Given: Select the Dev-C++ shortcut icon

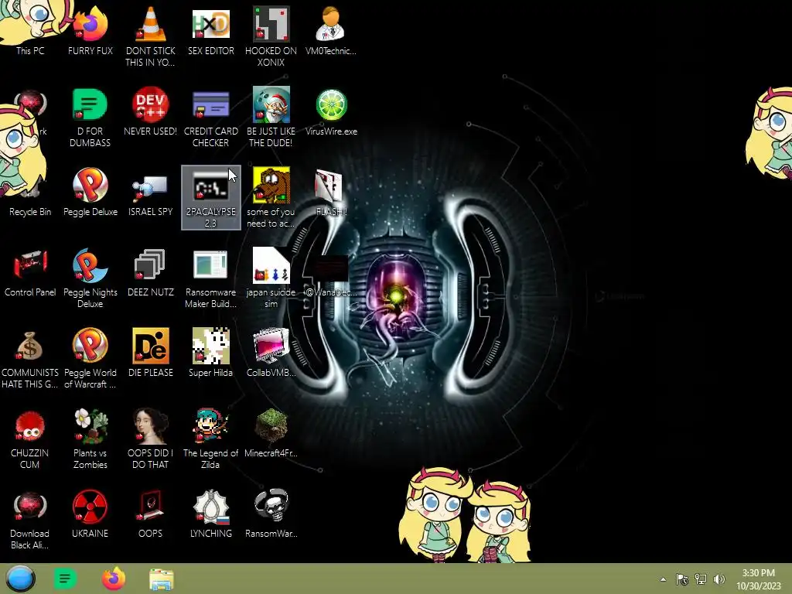Looking at the screenshot, I should tap(151, 111).
